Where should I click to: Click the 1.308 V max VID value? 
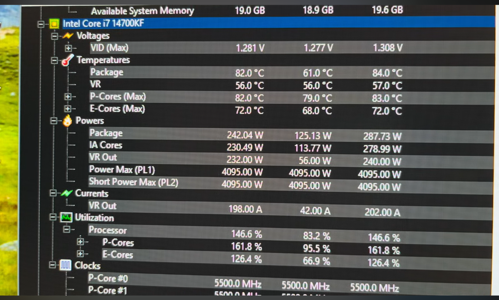[x=388, y=48]
